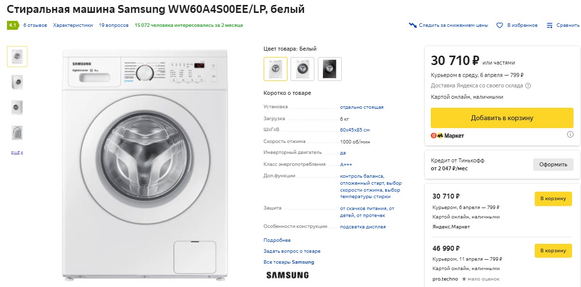Click the info icon beside the Маркет logo
Image resolution: width=581 pixels, height=287 pixels.
(570, 135)
